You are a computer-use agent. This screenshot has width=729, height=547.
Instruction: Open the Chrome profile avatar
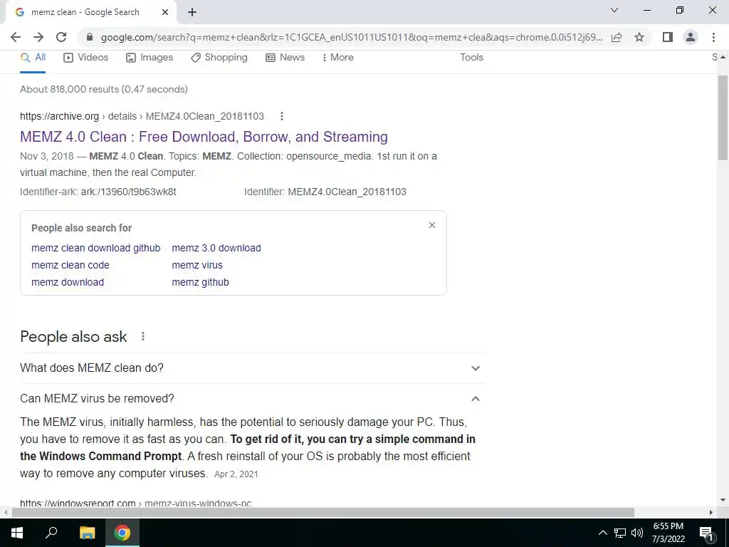click(x=691, y=37)
